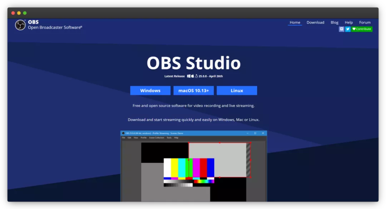The width and height of the screenshot is (386, 209).
Task: Click the green Contribute button
Action: click(362, 29)
